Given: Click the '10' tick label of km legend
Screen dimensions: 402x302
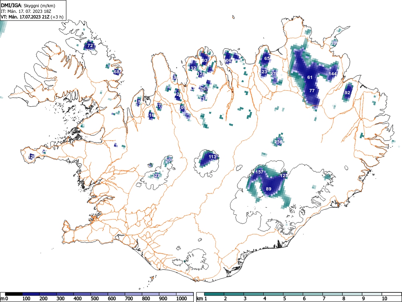Looking at the screenshot, I should (384, 299).
